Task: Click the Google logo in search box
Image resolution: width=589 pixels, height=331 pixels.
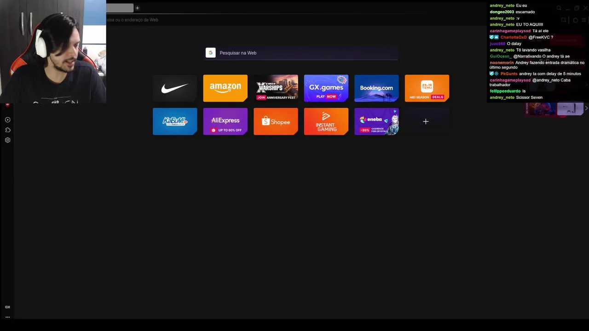Action: (211, 53)
